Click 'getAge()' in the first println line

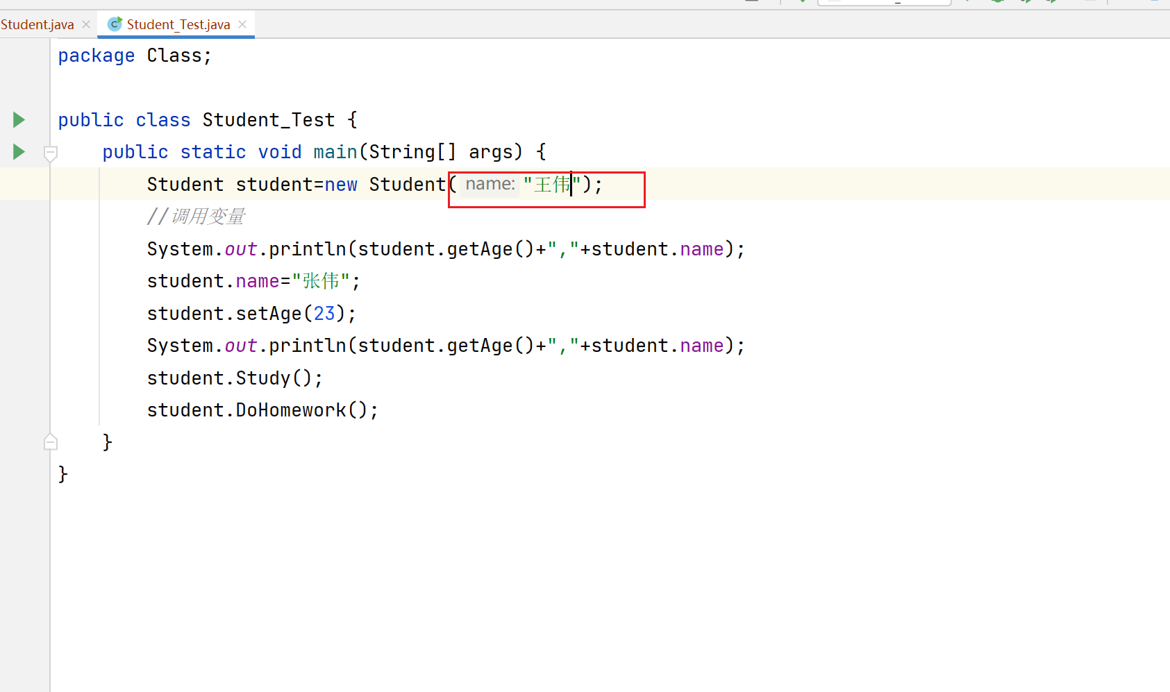[x=490, y=249]
